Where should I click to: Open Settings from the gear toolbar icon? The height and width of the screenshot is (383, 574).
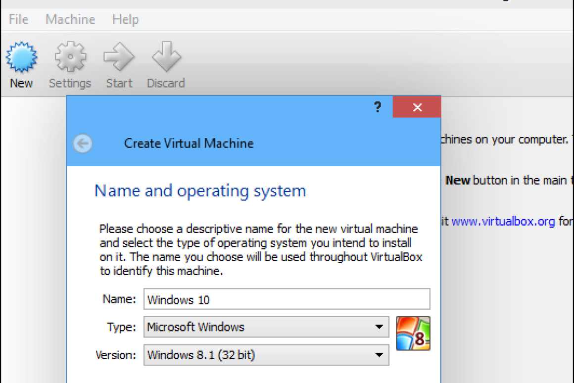tap(70, 57)
